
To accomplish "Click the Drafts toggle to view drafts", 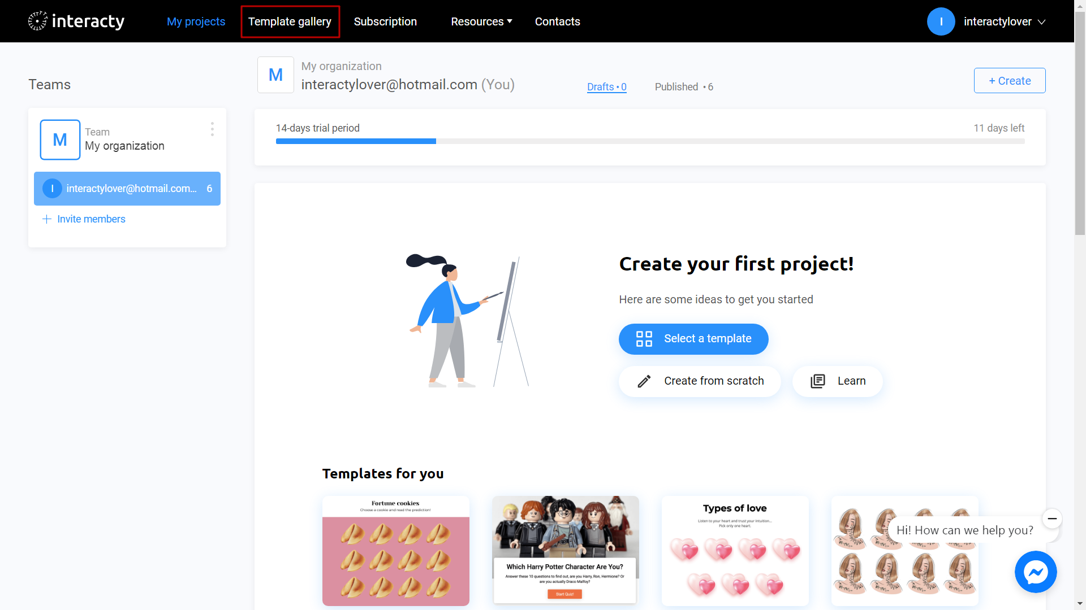I will (605, 86).
